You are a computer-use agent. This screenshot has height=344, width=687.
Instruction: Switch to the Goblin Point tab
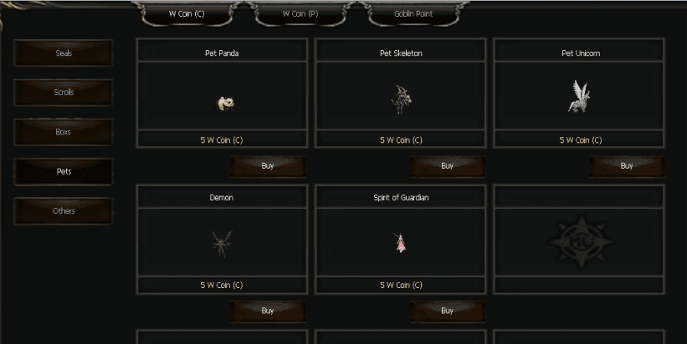413,13
